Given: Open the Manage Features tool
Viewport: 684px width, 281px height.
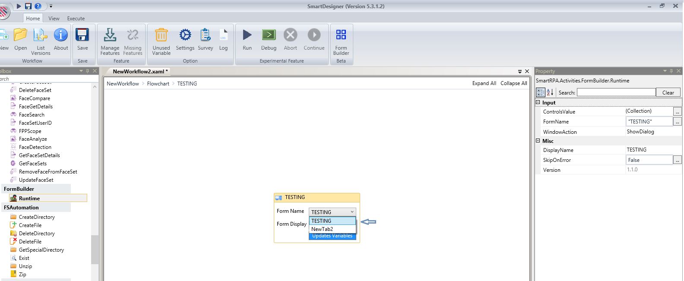Looking at the screenshot, I should tap(110, 35).
